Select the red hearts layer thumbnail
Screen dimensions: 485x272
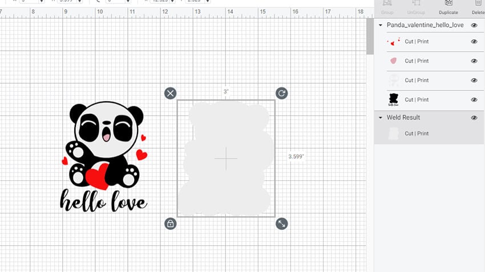394,42
